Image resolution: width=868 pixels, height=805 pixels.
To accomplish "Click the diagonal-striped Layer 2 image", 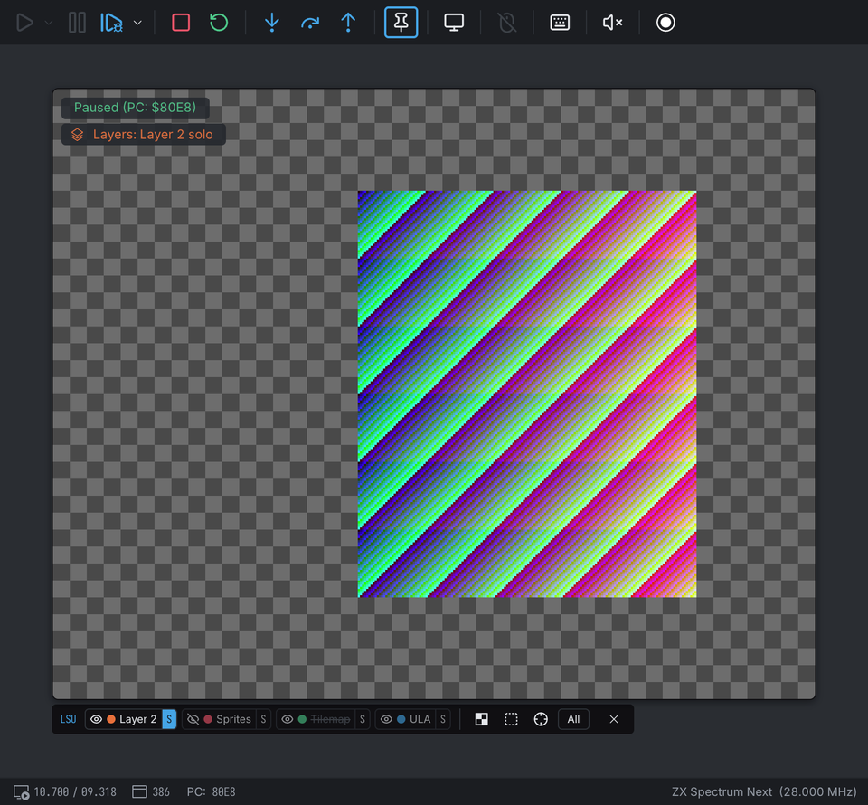I will [527, 393].
